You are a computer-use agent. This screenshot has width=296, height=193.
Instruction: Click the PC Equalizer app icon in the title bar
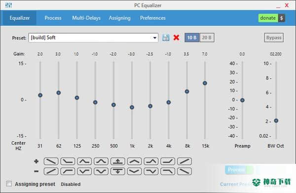coord(8,5)
